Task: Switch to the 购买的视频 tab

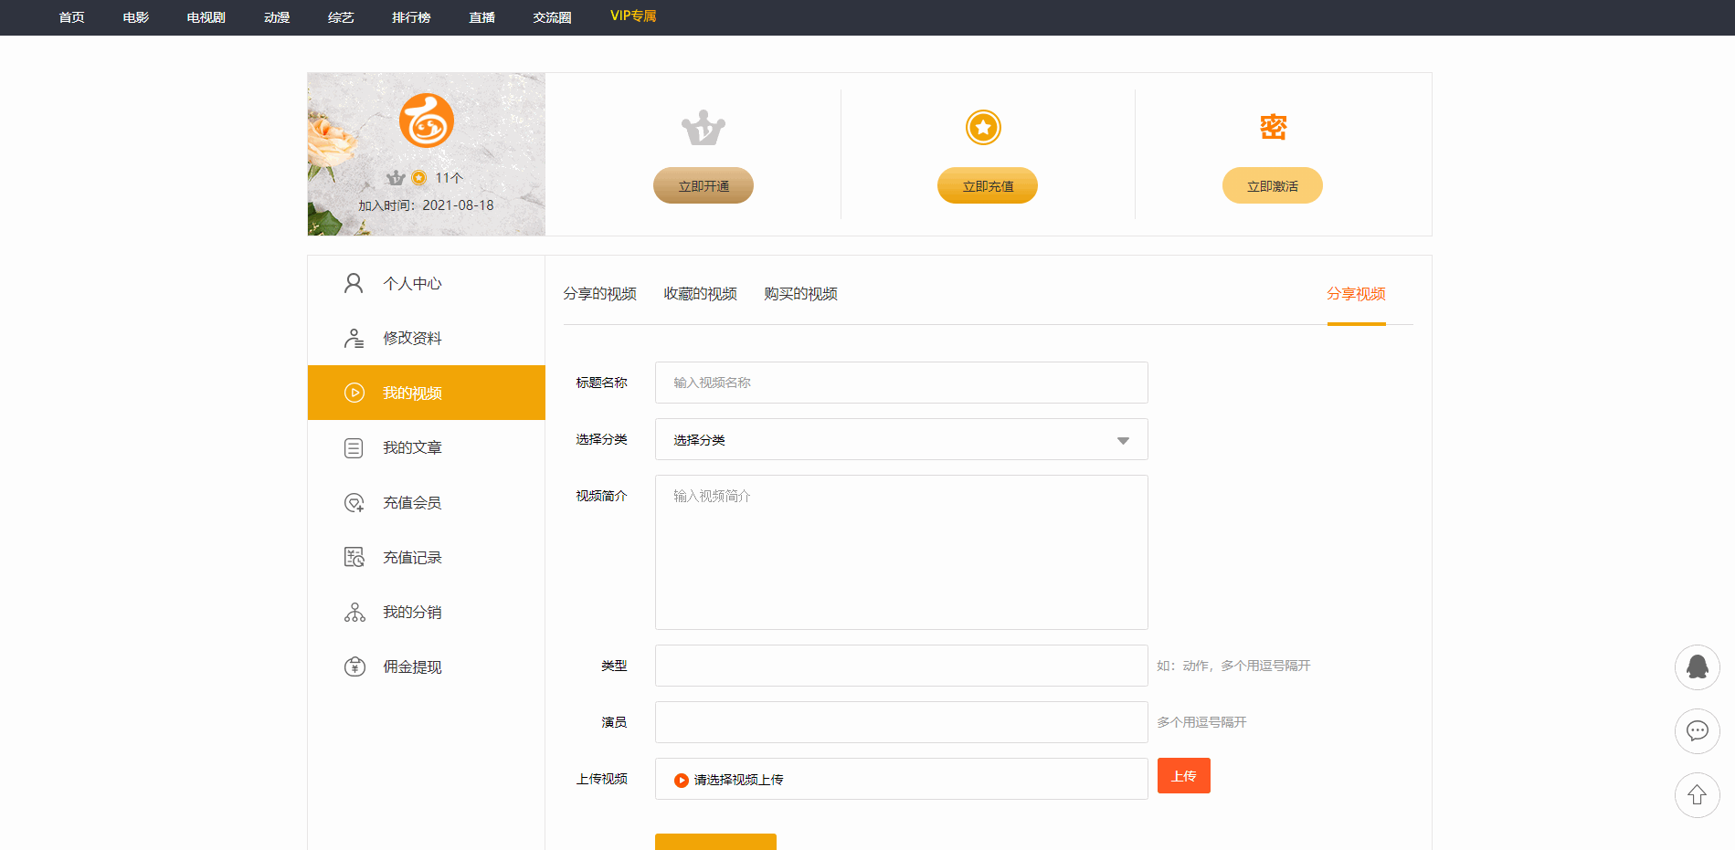Action: click(x=800, y=294)
